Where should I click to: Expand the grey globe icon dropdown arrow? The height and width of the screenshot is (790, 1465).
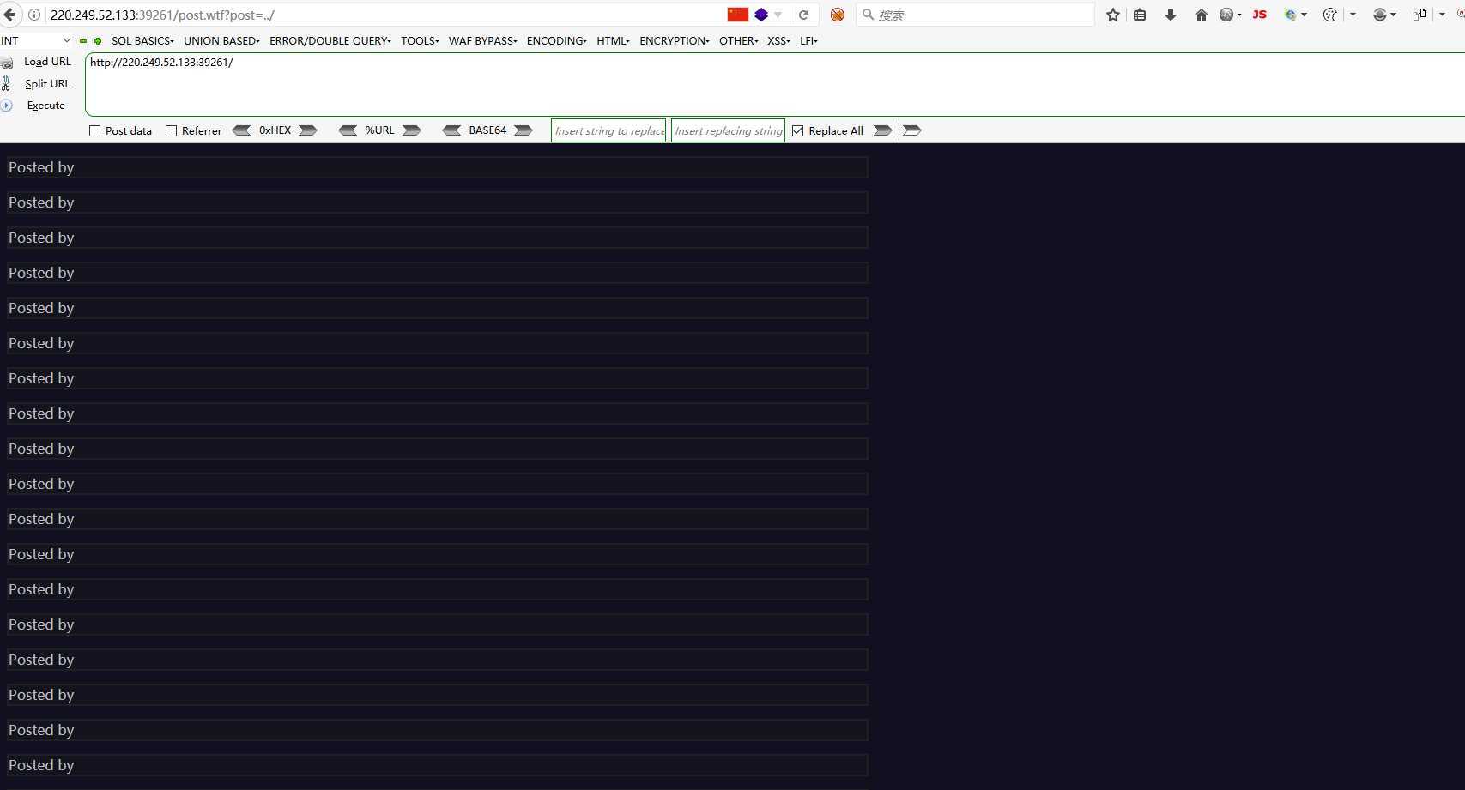tap(1240, 15)
